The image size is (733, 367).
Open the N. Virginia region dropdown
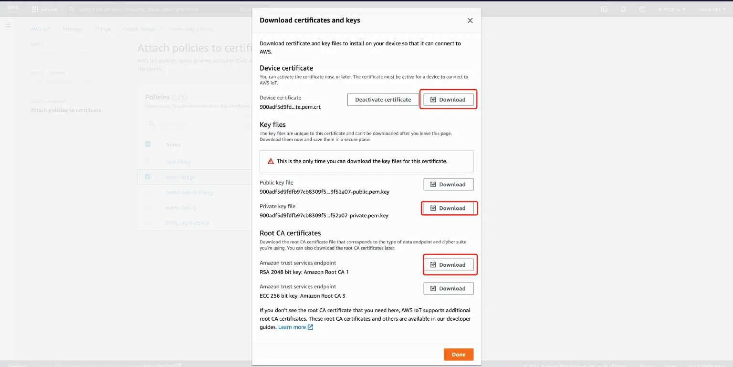click(x=671, y=9)
